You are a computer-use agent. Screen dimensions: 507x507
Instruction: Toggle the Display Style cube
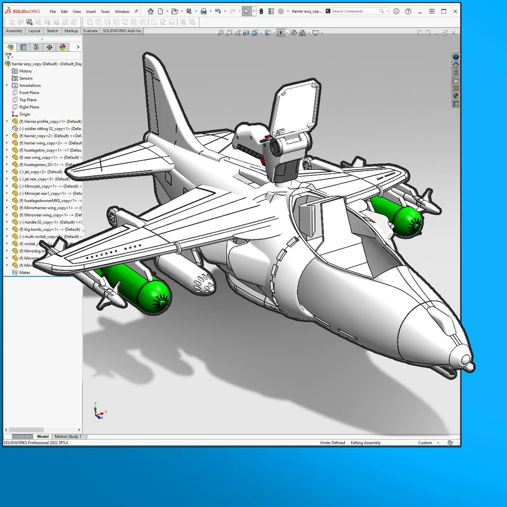tap(269, 33)
